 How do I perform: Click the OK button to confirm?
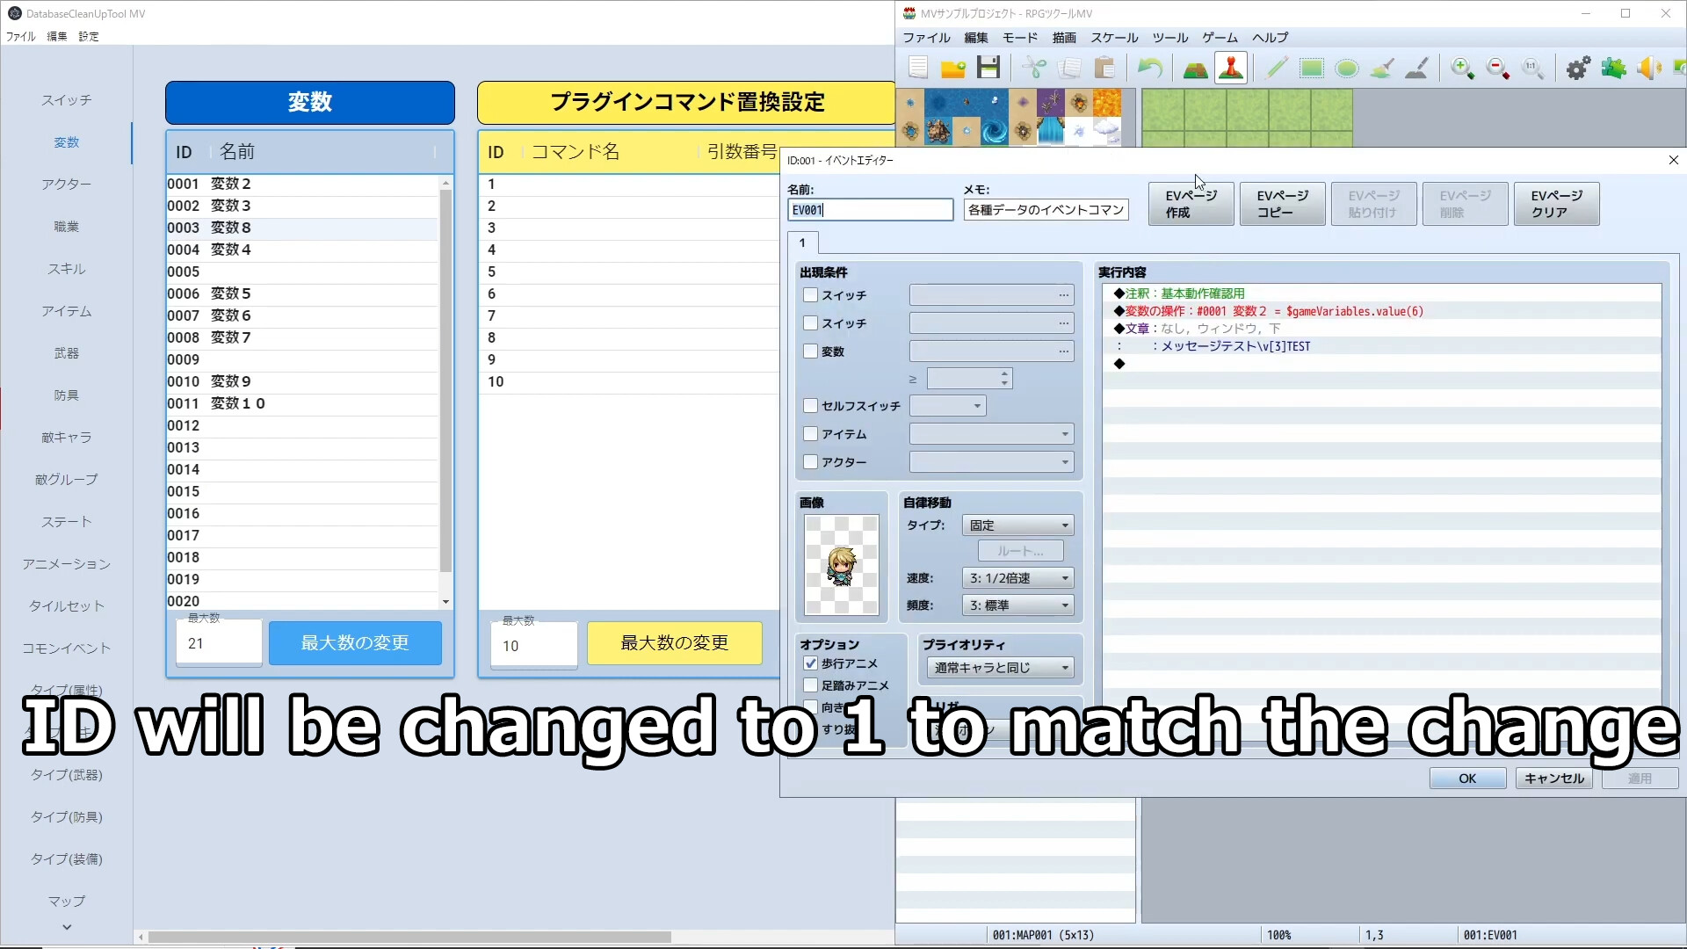click(x=1466, y=778)
